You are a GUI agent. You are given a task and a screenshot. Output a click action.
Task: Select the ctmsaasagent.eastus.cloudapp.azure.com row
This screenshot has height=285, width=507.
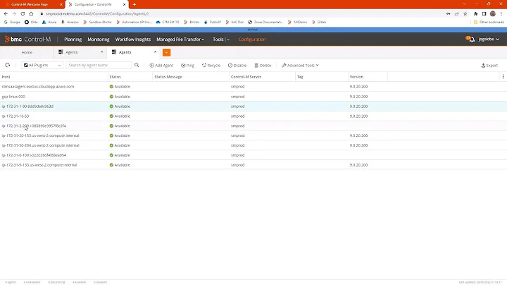pyautogui.click(x=254, y=87)
